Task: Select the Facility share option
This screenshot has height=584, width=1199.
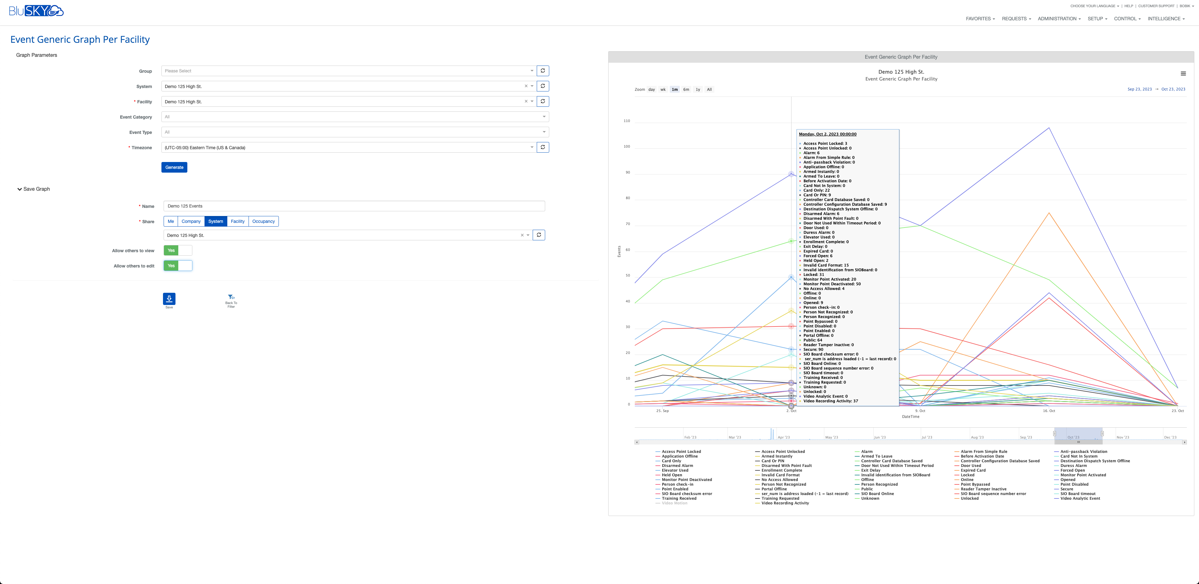Action: coord(238,221)
